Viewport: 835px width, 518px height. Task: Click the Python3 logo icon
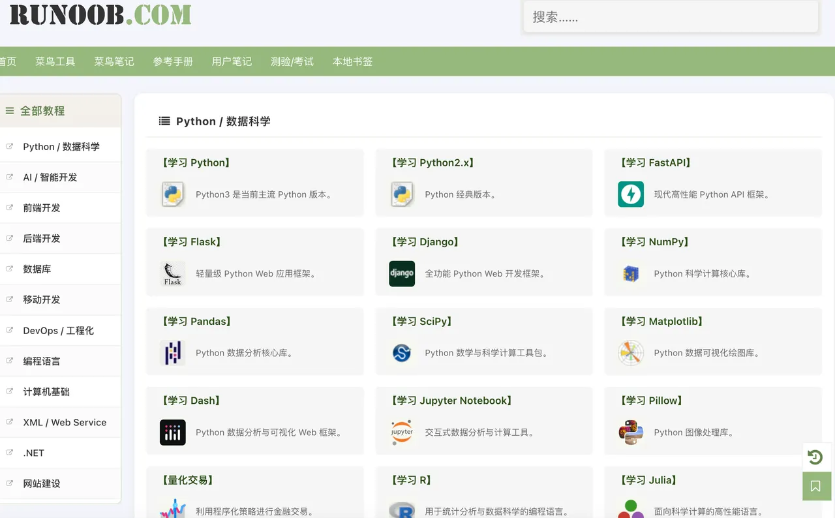(x=173, y=194)
